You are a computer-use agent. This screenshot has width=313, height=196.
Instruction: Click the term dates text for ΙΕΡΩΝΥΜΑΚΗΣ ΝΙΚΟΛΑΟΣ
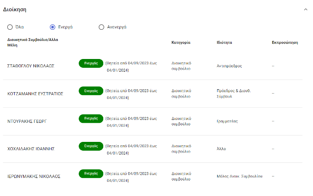131,177
